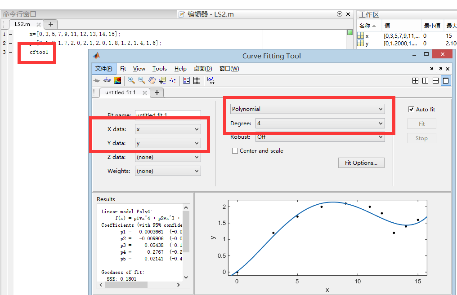Image resolution: width=457 pixels, height=295 pixels.
Task: Click the Fit name input field
Action: pyautogui.click(x=168, y=115)
